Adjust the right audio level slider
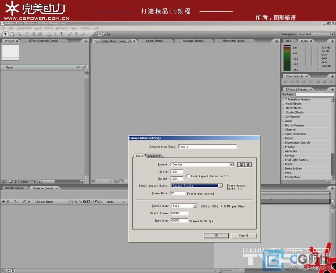336x273 pixels. point(318,50)
